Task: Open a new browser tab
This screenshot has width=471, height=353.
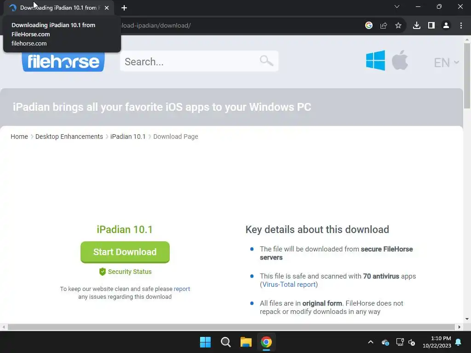Action: [x=124, y=8]
